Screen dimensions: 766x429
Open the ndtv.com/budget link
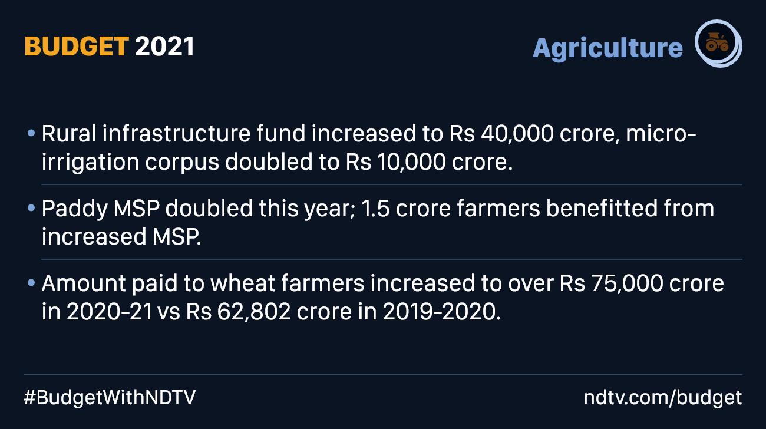click(x=663, y=398)
